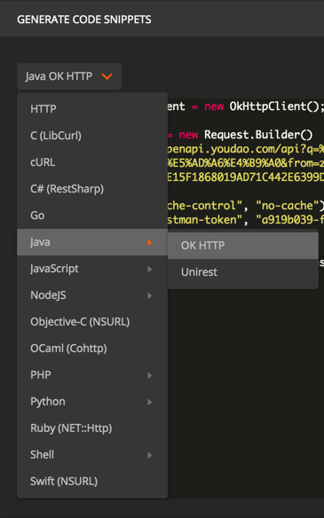Screen dimensions: 324x518
Task: Click the orange chevron on dropdown button
Action: 107,76
